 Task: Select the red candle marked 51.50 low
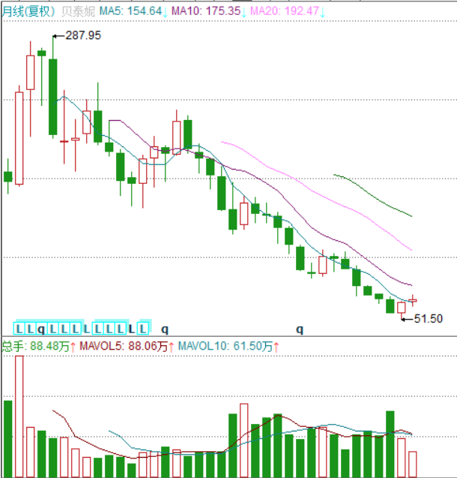point(402,308)
